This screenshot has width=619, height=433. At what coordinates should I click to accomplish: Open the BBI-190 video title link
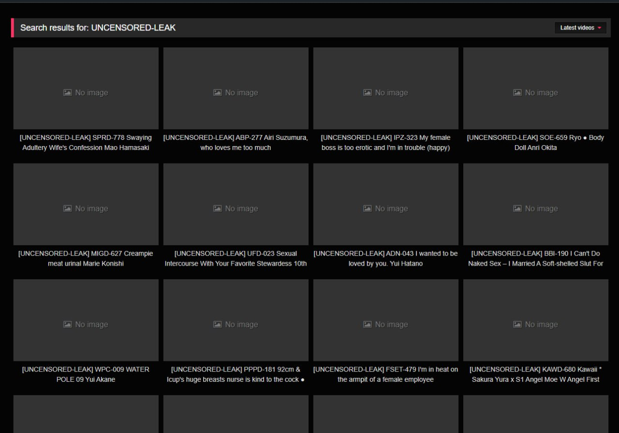point(535,258)
